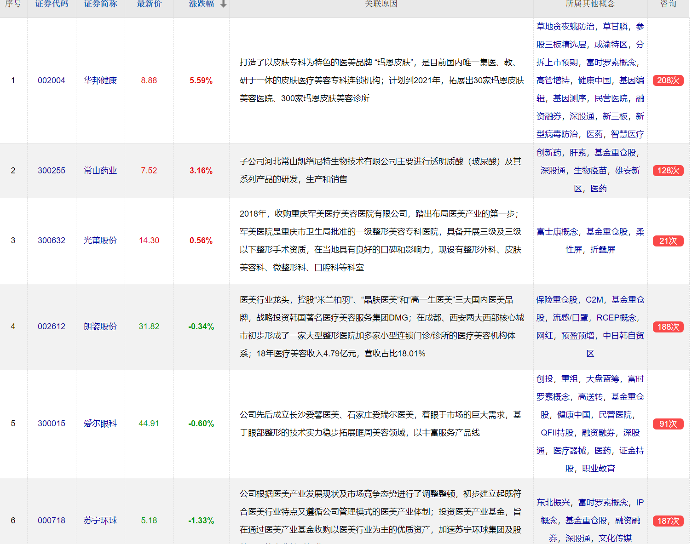Open the 苏宁环球 stock page
Viewport: 692px width, 544px height.
[100, 521]
